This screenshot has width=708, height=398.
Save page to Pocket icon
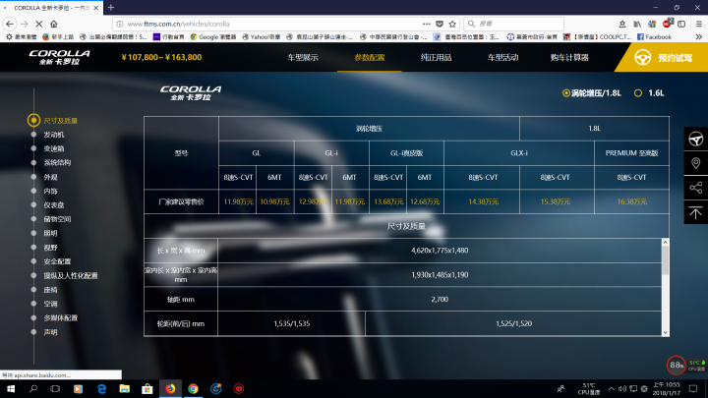[440, 24]
